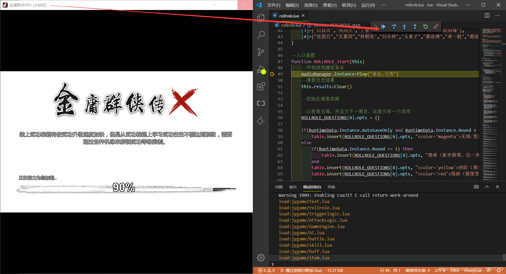Disconnect the debugger
The height and width of the screenshot is (274, 506).
pos(436,27)
